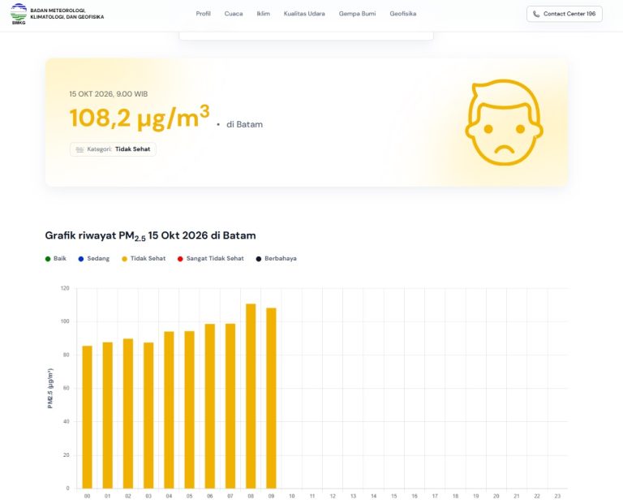Click the bar for hour 02
623x504 pixels.
128,413
